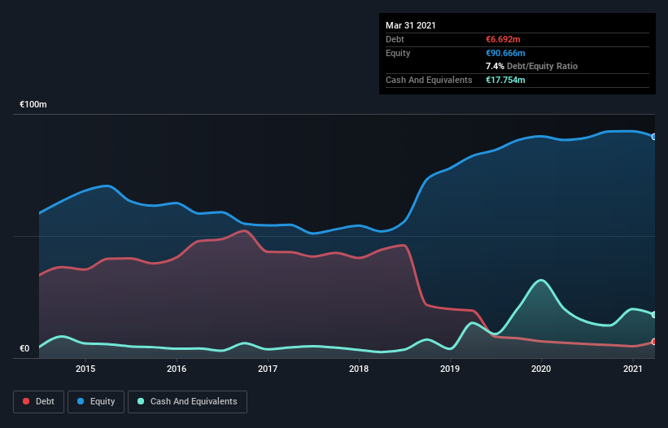Click the Mar 31 2021 tooltip date
Image resolution: width=668 pixels, height=428 pixels.
coord(411,25)
